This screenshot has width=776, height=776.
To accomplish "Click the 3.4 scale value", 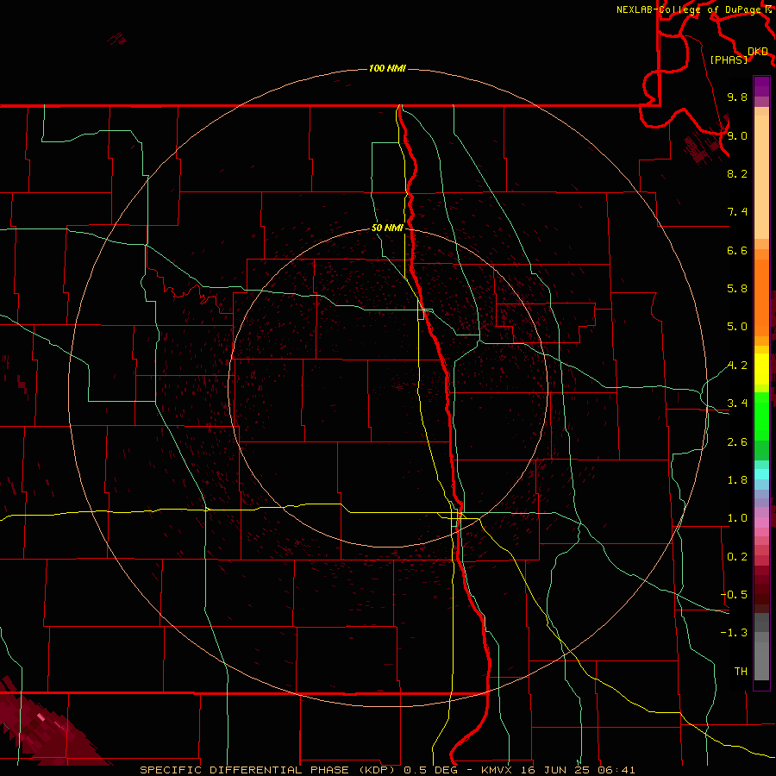I will tap(737, 404).
